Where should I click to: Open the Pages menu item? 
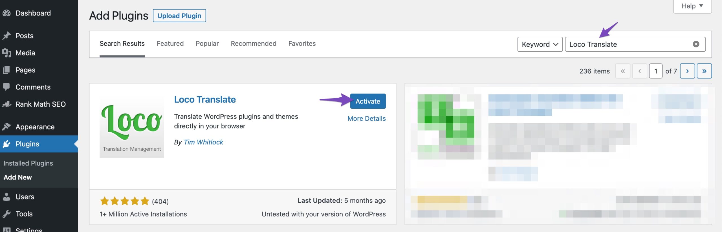pos(39,70)
